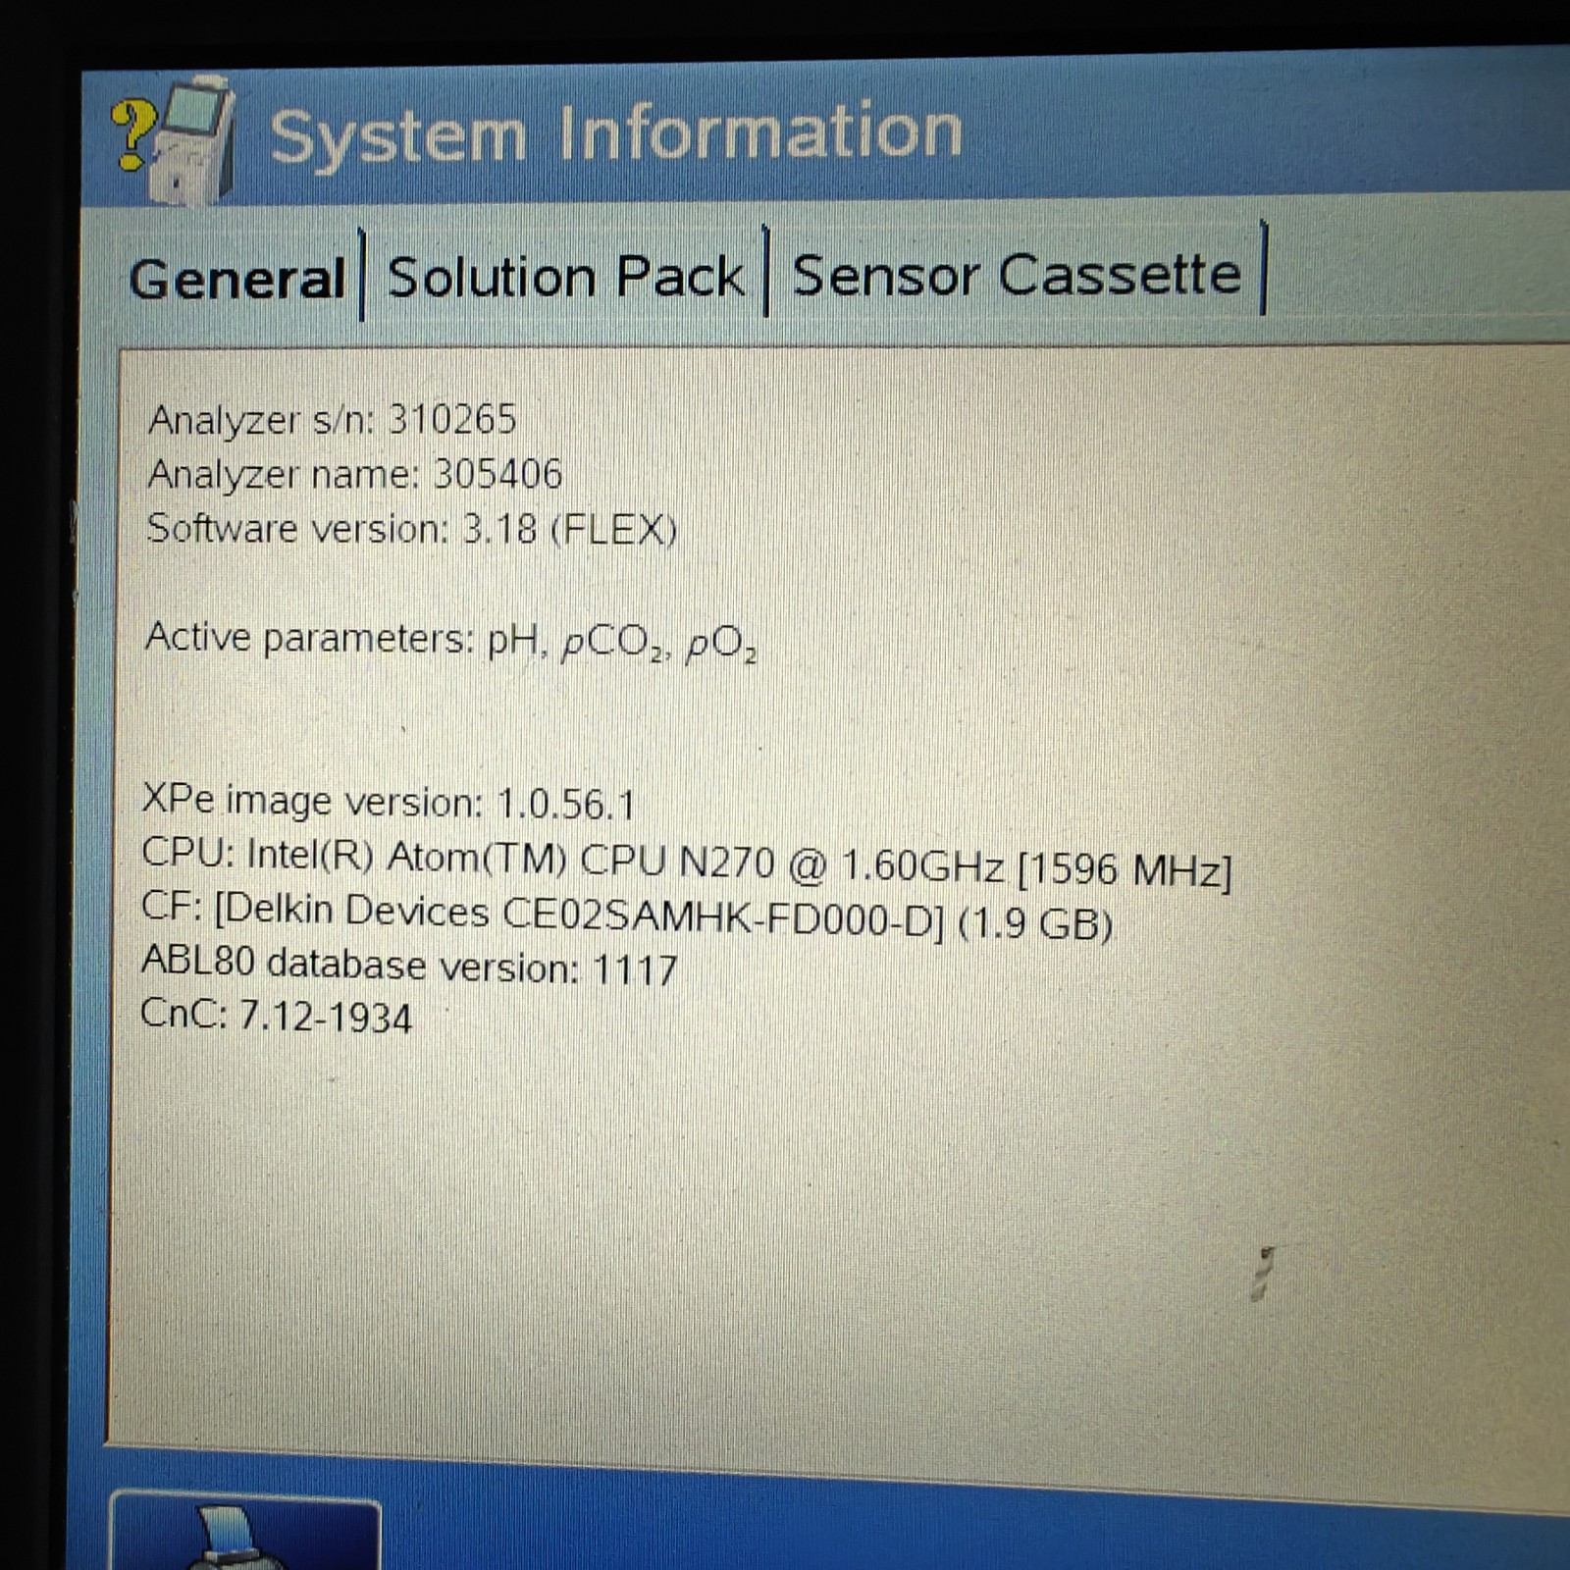Screen dimensions: 1570x1570
Task: Click the Software version 3.18 (FLEX) line
Action: tap(412, 529)
